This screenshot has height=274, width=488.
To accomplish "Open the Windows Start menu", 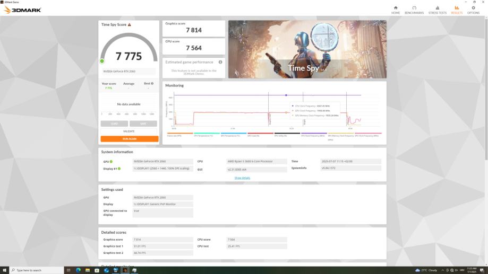I will click(x=4, y=270).
